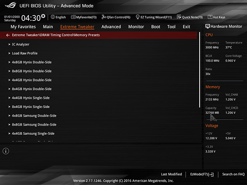Click Ratio value 30x
Screen dimensions: 247x185
(208, 74)
